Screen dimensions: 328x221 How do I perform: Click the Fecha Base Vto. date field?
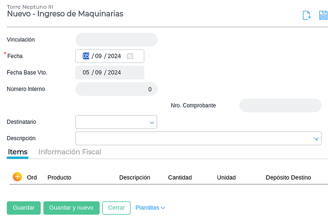(x=110, y=73)
